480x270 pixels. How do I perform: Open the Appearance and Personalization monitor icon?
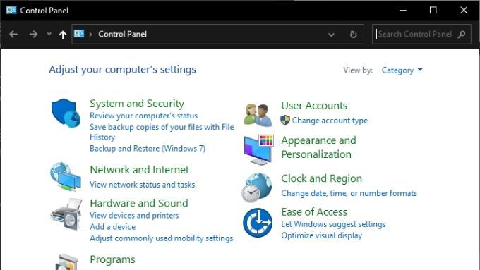pos(258,150)
